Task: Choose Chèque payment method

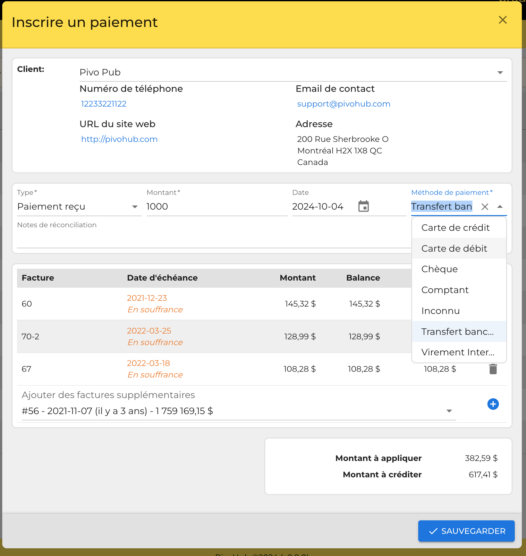Action: point(459,269)
